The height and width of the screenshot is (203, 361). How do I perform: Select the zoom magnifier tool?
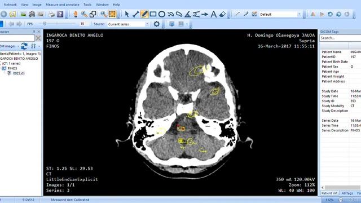(x=84, y=14)
